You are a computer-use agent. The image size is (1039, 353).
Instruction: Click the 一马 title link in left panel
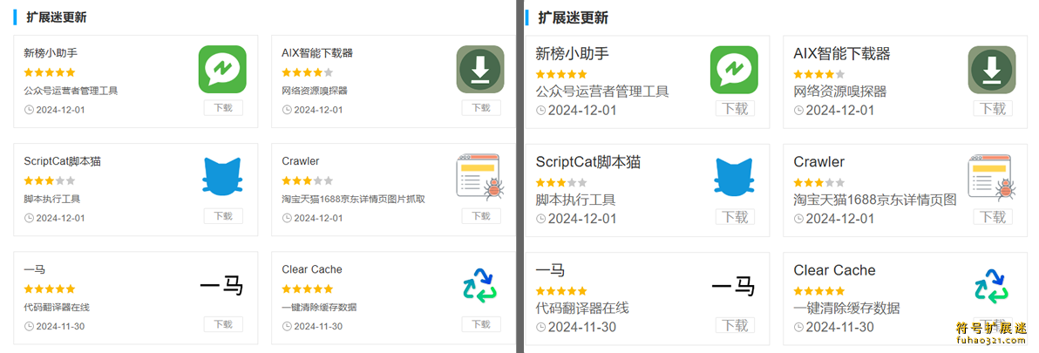coord(35,269)
